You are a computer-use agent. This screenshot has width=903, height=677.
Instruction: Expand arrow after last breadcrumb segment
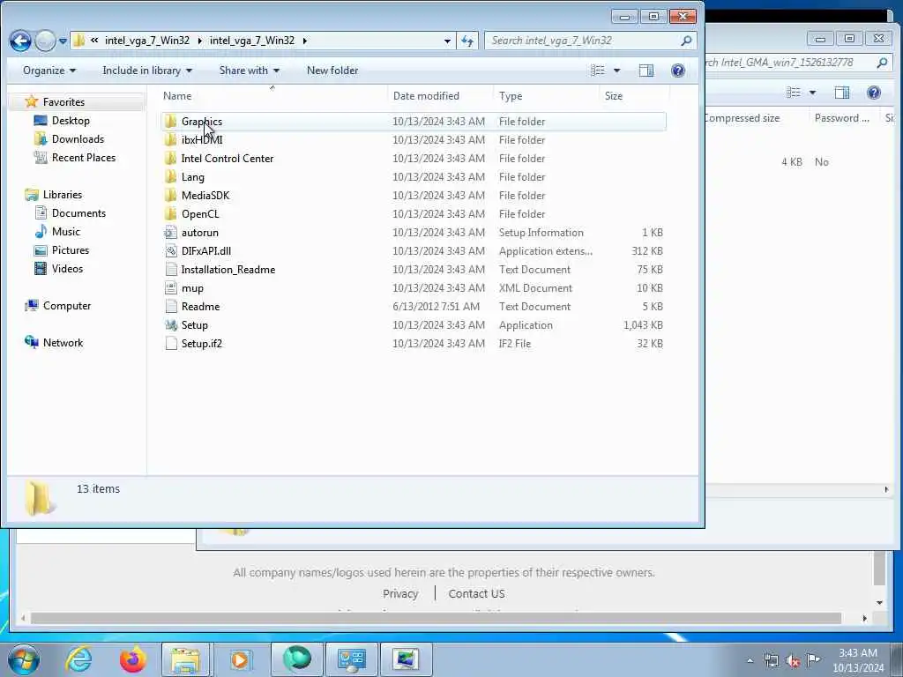[304, 41]
